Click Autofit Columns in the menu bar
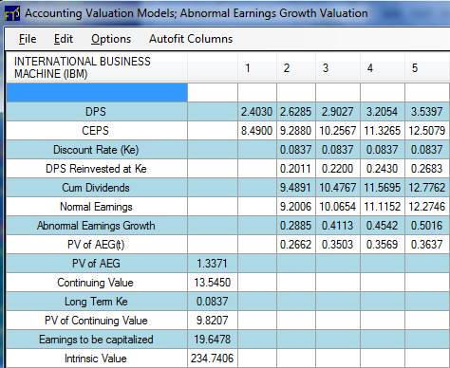The height and width of the screenshot is (368, 450). click(x=191, y=39)
